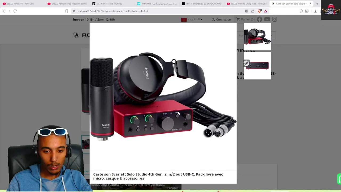Reload the page with the refresh icon
The image size is (341, 192).
tap(15, 11)
